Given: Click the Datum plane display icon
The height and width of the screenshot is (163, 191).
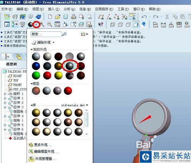Looking at the screenshot, I should (101, 17).
